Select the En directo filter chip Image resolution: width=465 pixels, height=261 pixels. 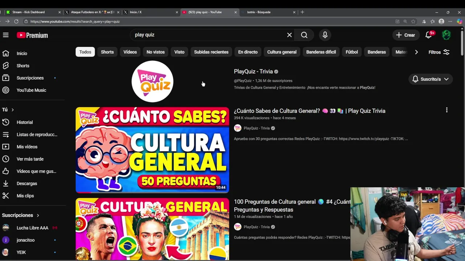(248, 52)
